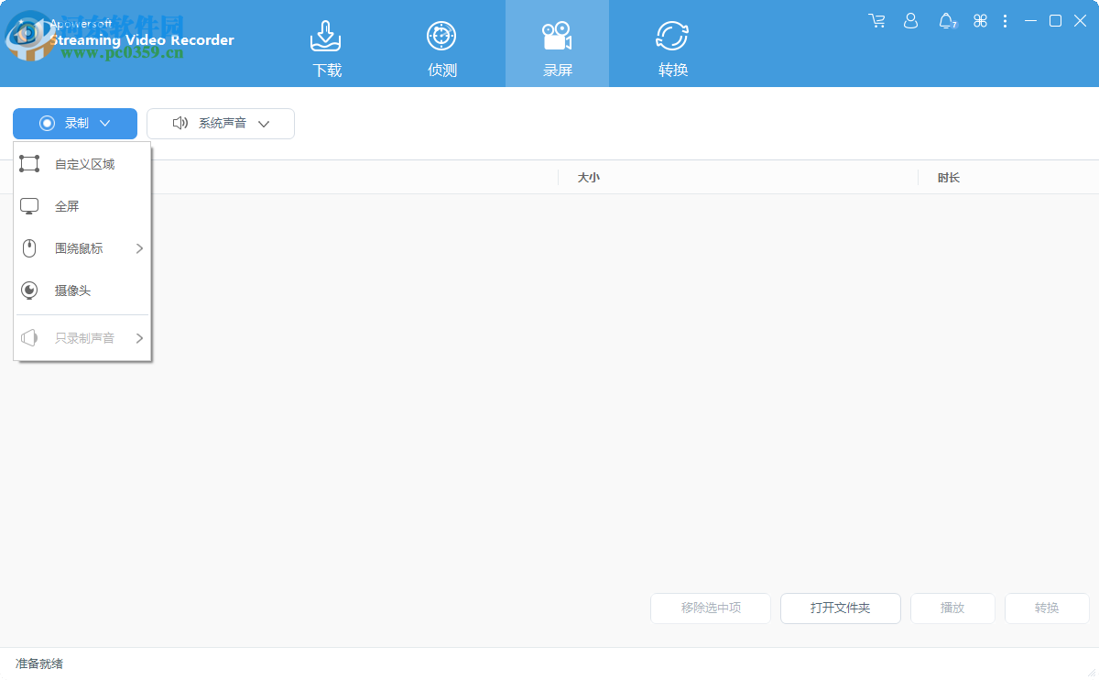Open the three-dot more options menu
Screen dimensions: 1099x680
point(1005,20)
